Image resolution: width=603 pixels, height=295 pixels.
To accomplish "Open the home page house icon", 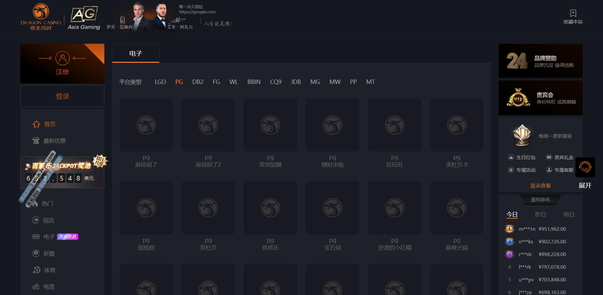I will click(36, 124).
